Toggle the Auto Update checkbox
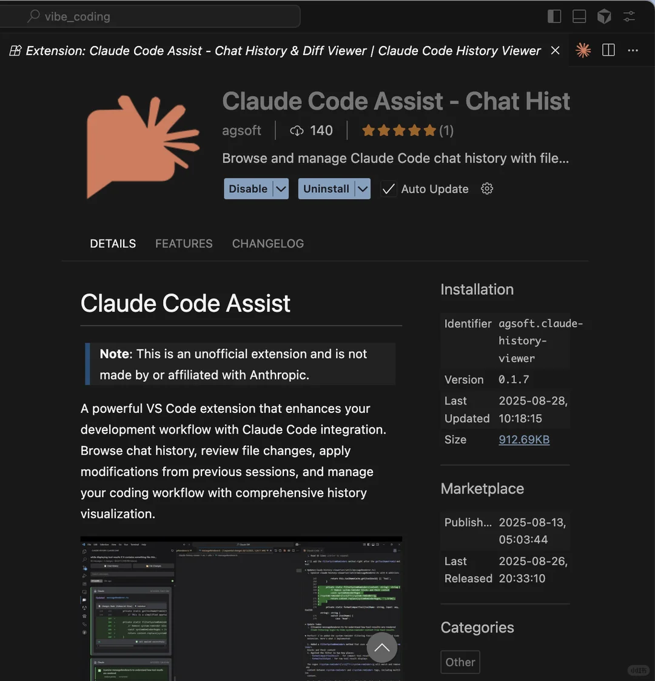655x681 pixels. (389, 189)
